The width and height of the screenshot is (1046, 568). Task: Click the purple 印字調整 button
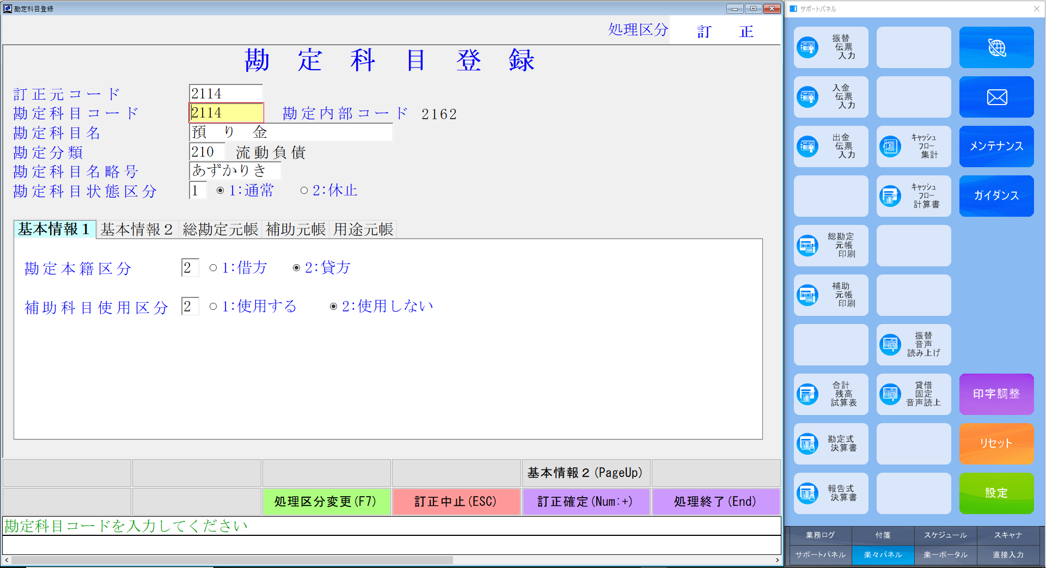point(996,394)
